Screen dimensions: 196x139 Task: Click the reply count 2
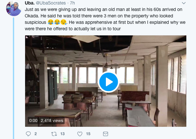tap(35, 134)
